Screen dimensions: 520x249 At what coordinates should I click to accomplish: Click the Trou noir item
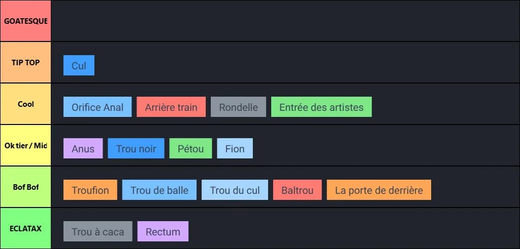point(136,149)
